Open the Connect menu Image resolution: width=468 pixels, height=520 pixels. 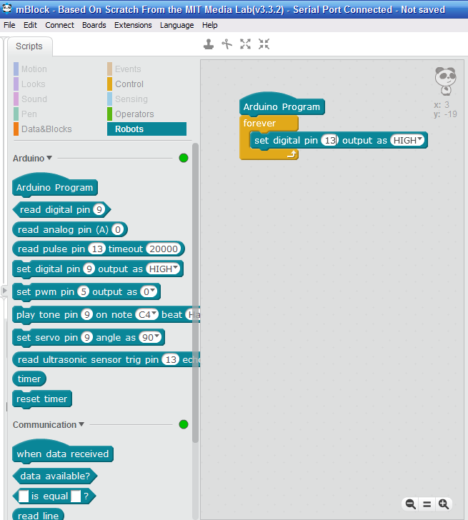[x=60, y=25]
